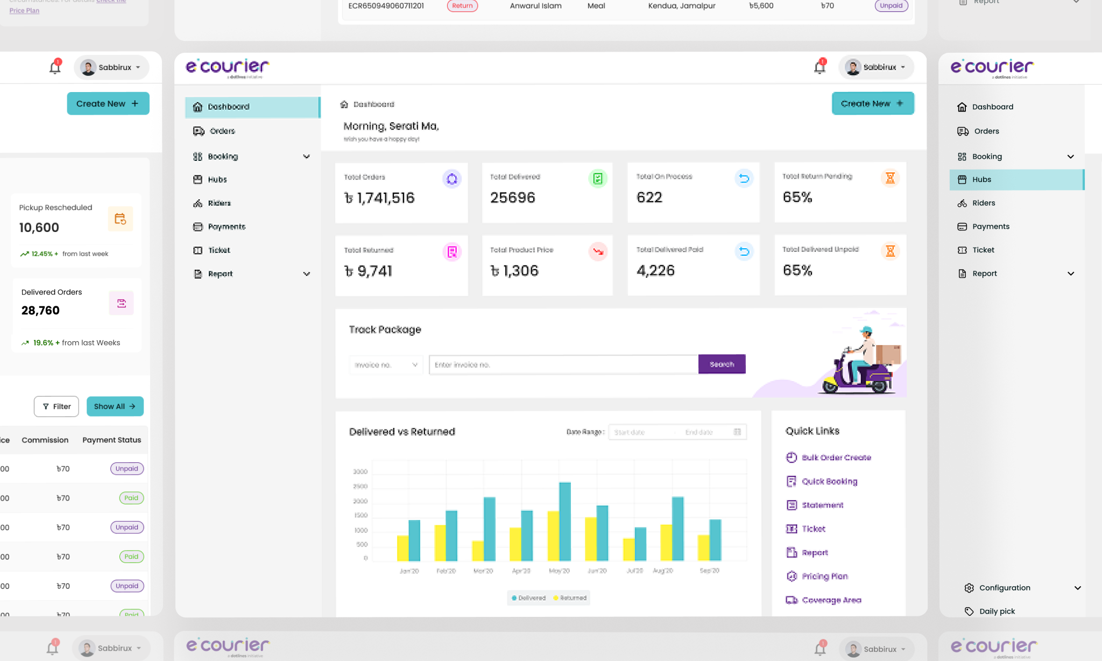Click the Coverage Area quick link icon
1102x661 pixels.
pos(791,600)
